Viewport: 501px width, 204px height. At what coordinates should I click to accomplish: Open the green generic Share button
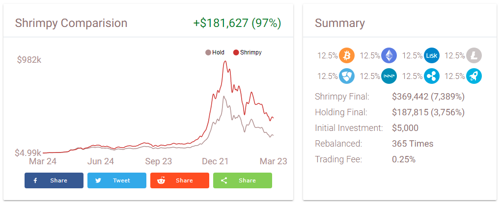click(x=243, y=180)
